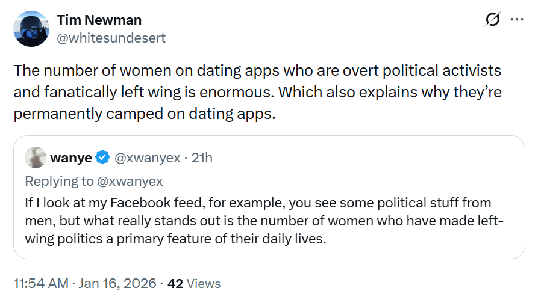
Task: Click the @xwanyex handle beside wanye's name
Action: 147,158
